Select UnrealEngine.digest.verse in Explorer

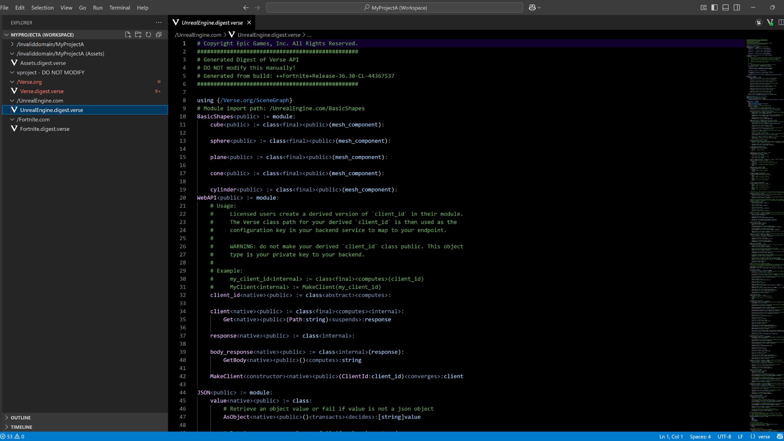[85, 110]
